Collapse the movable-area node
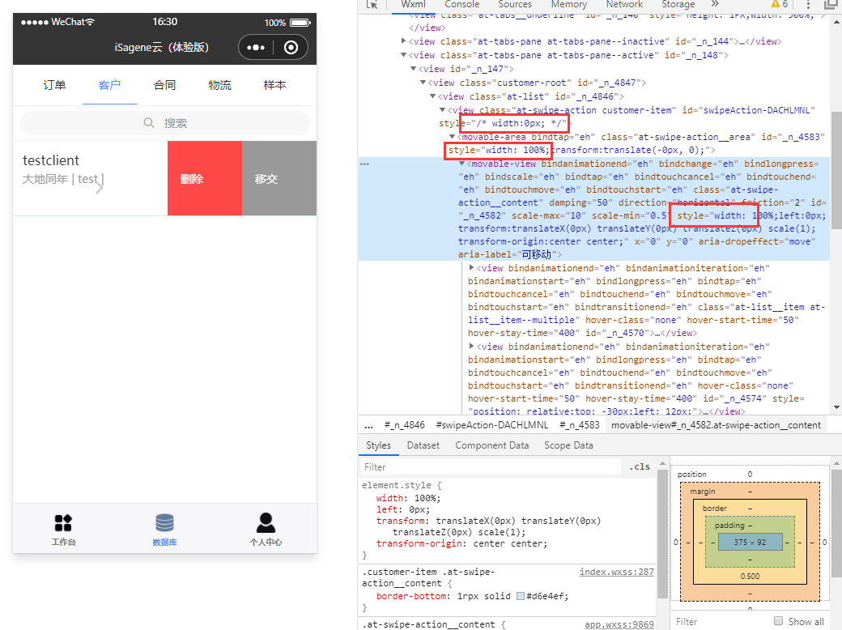842x630 pixels. click(x=452, y=137)
